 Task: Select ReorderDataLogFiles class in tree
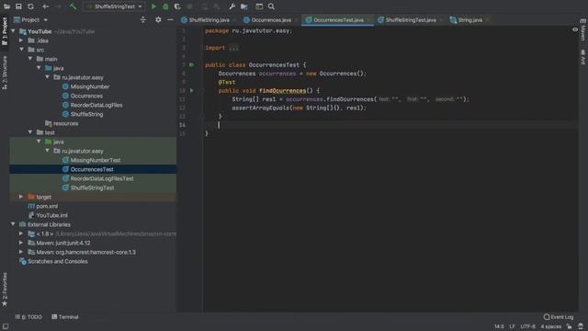coord(96,105)
